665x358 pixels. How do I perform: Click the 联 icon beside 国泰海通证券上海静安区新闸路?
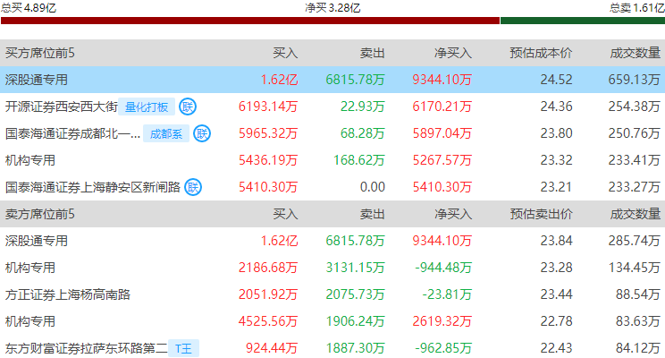(193, 187)
